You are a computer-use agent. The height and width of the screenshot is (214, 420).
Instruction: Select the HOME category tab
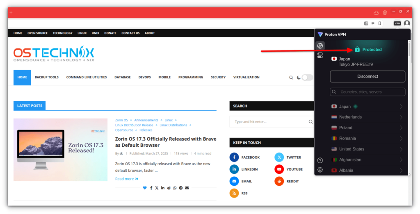click(22, 77)
